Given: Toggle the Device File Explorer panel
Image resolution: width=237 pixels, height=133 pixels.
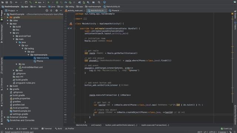Looking at the screenshot, I should point(236,115).
